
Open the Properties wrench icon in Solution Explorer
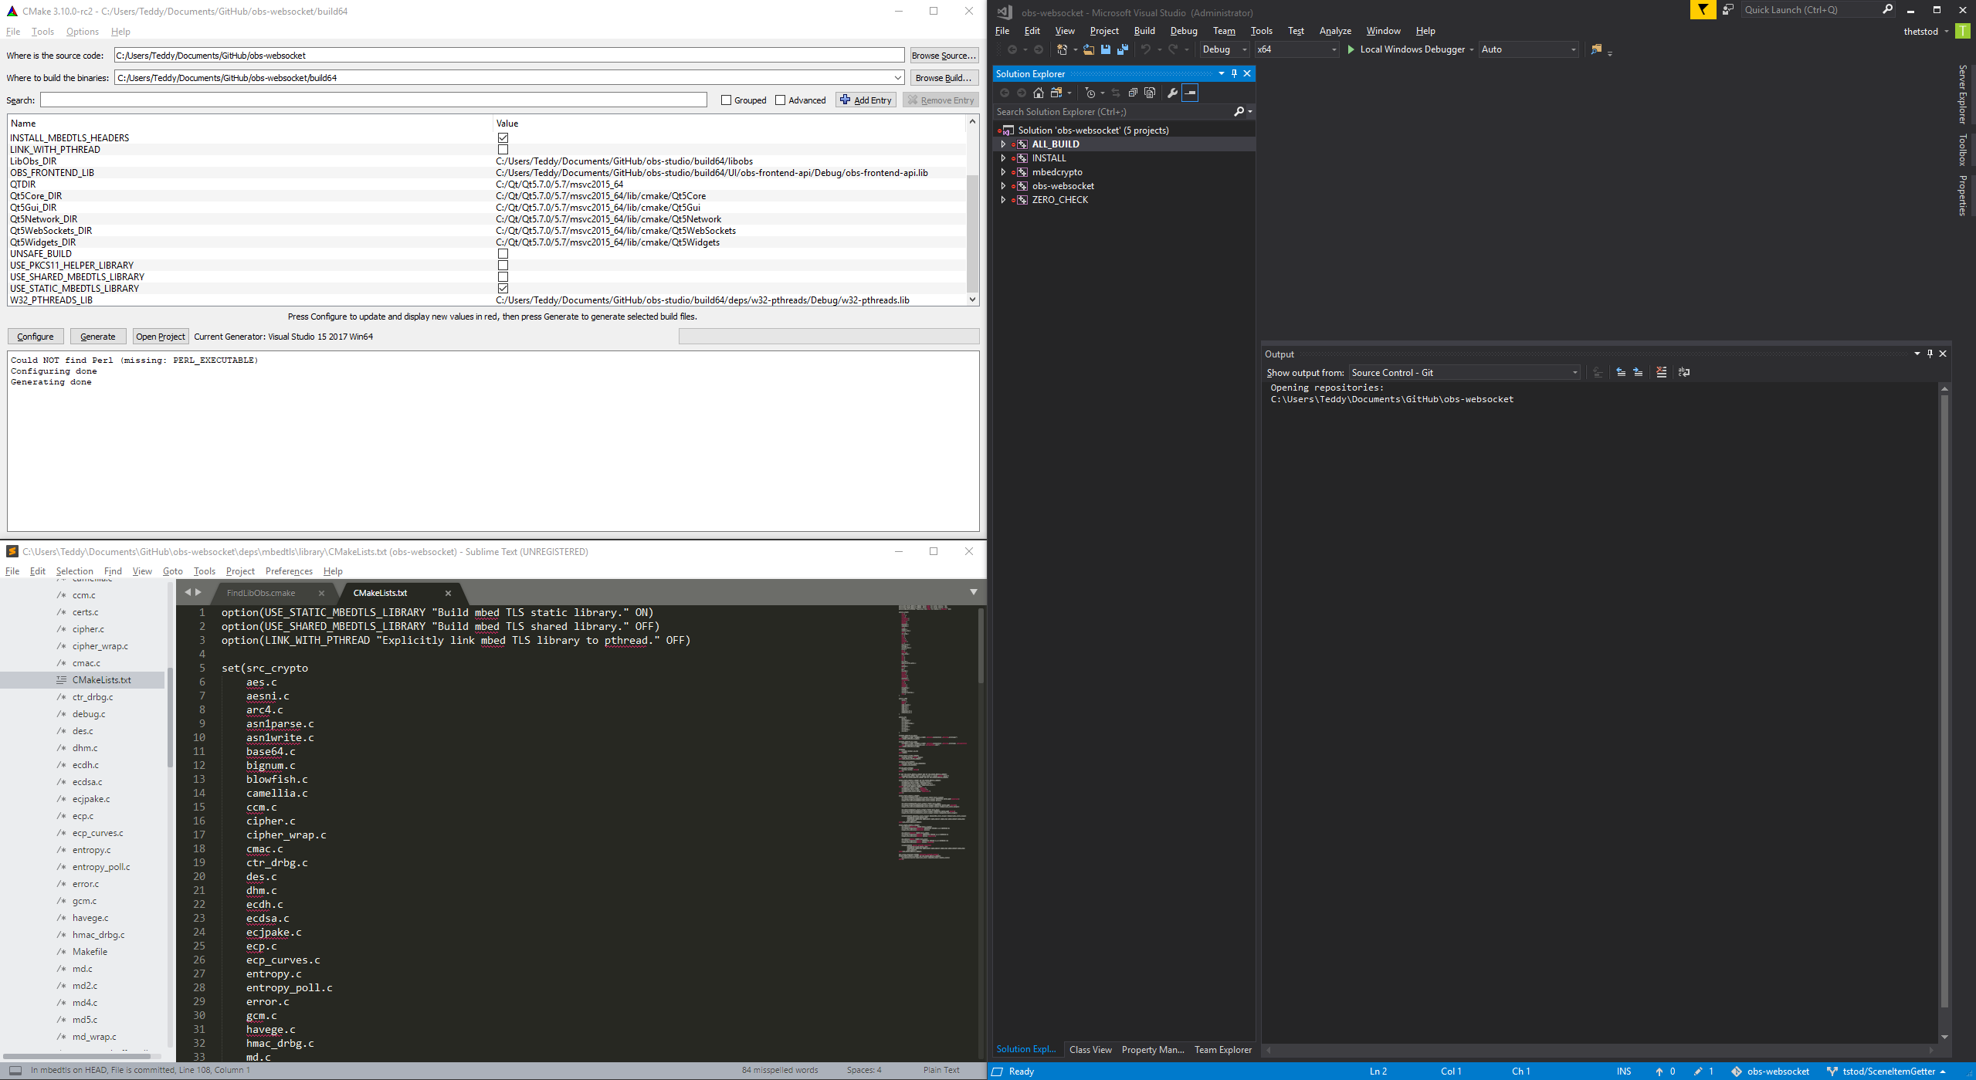pos(1173,93)
